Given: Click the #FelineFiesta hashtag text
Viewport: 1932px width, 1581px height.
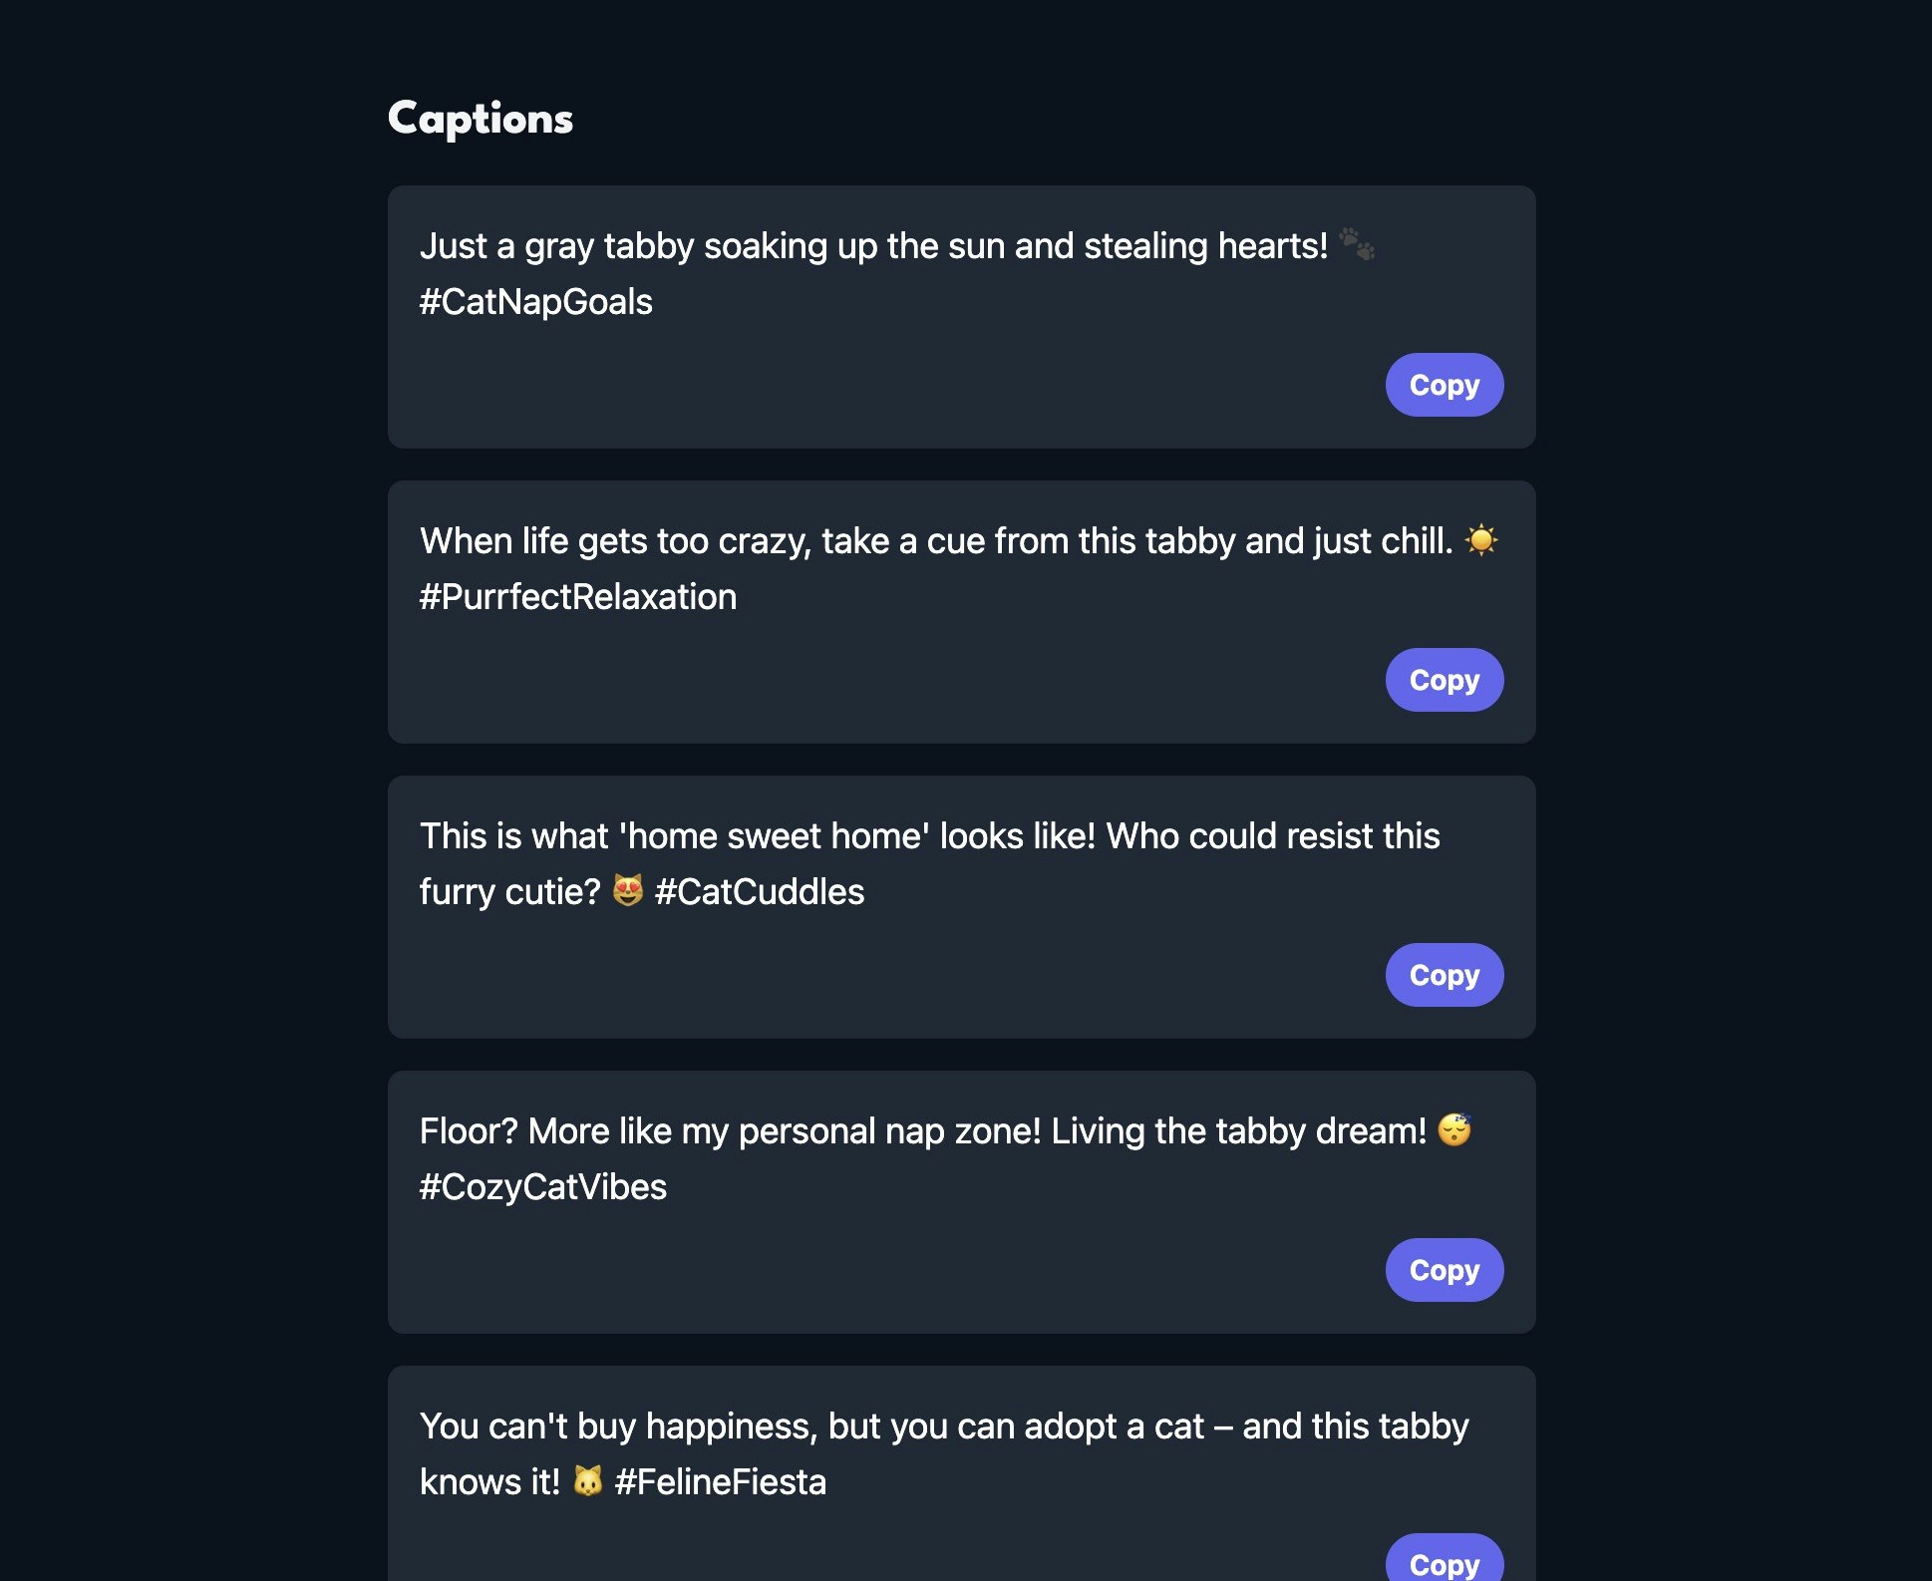Looking at the screenshot, I should click(x=721, y=1482).
